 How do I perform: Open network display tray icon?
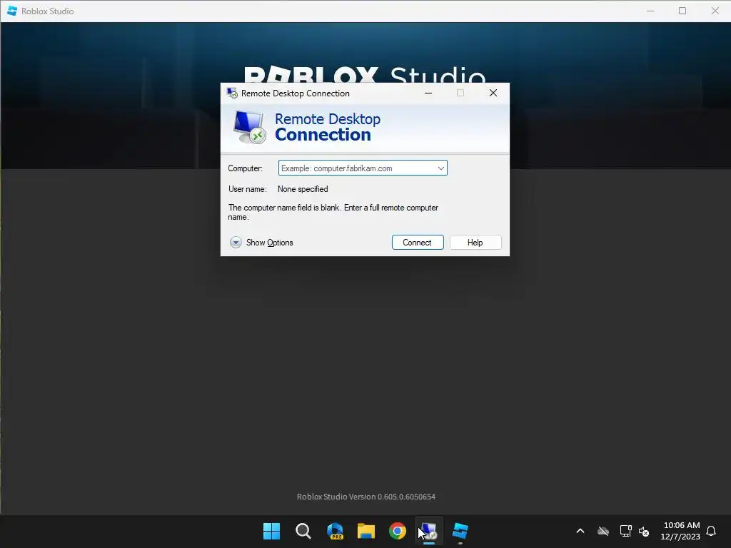[x=625, y=531]
